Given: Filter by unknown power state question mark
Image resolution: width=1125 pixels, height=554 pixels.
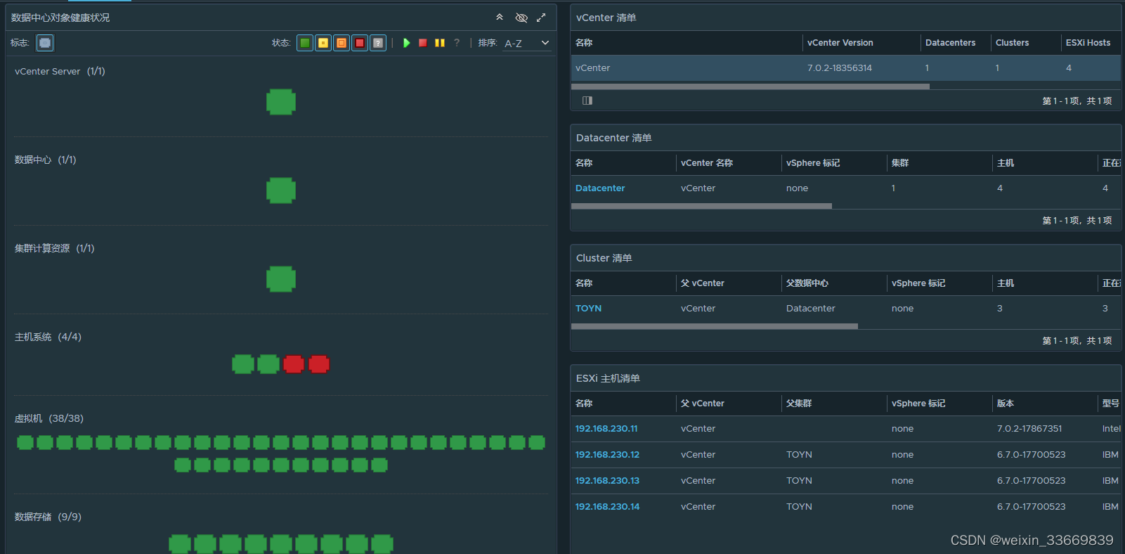Looking at the screenshot, I should 457,43.
